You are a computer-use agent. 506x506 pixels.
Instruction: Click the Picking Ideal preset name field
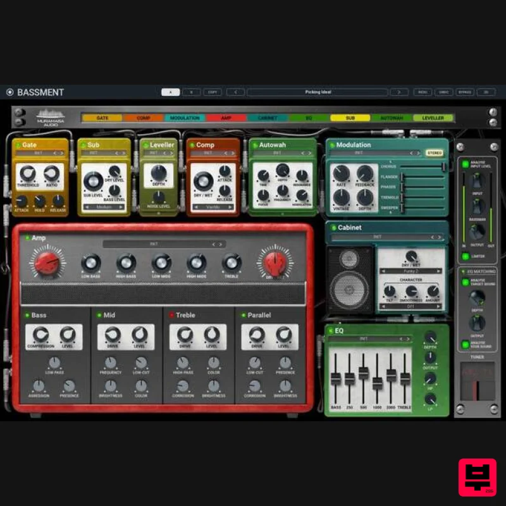316,92
